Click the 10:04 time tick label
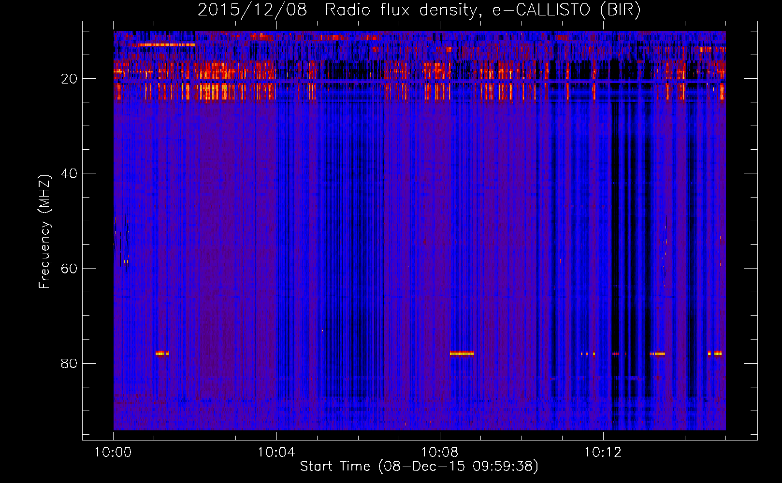782x483 pixels. point(276,453)
